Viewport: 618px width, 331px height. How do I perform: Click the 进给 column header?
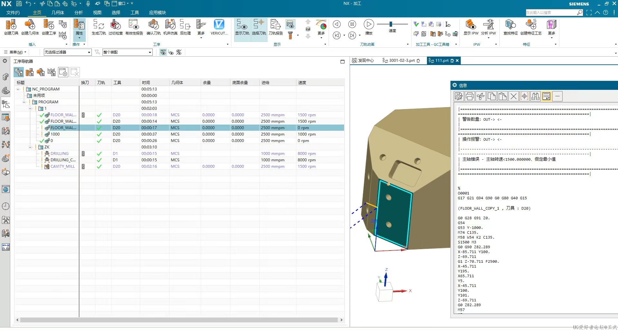278,83
